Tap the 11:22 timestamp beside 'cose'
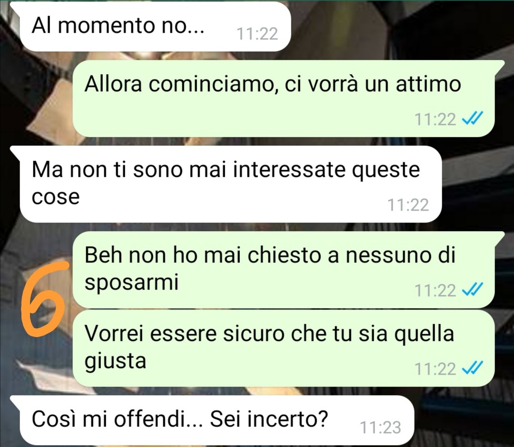 tap(408, 205)
